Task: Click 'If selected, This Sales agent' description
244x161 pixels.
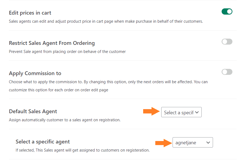Action: 83,150
